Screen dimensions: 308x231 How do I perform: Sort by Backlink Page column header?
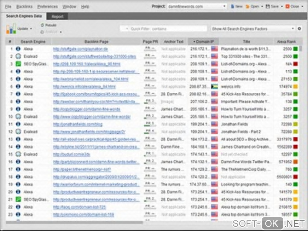[x=96, y=42]
